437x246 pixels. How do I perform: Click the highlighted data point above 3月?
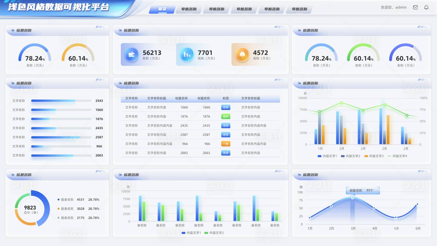(353, 197)
